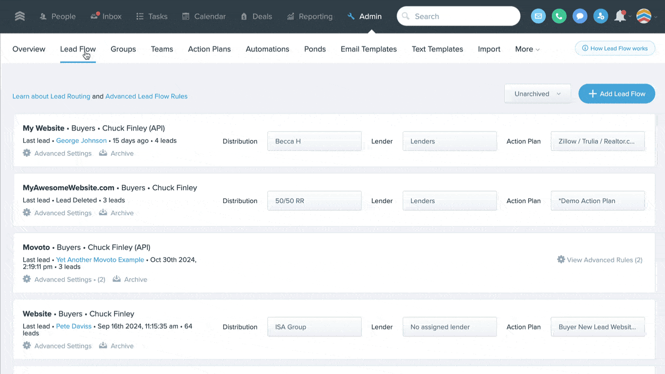Click the gear icon for My Website settings

coord(27,153)
